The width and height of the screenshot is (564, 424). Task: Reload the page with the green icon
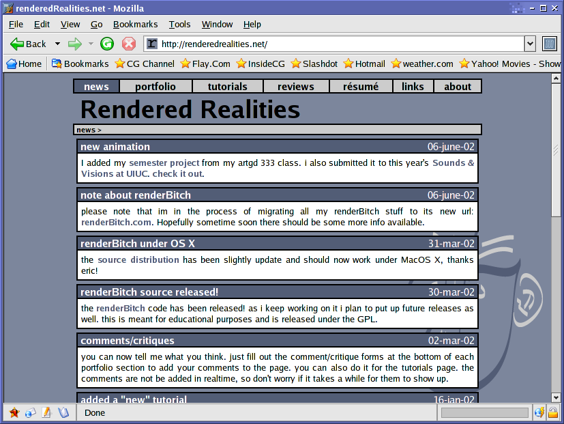(107, 44)
